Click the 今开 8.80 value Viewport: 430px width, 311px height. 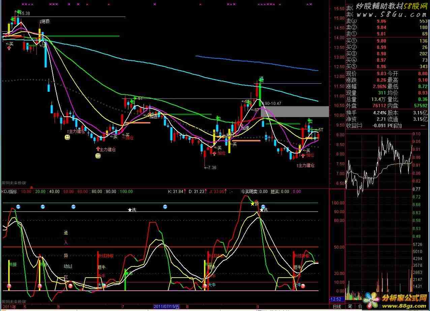click(x=423, y=74)
